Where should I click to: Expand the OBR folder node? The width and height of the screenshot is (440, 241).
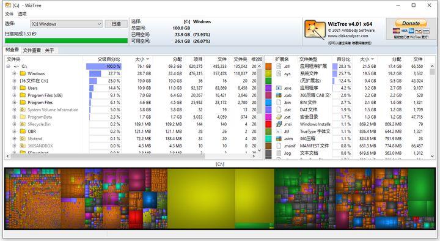[14, 132]
